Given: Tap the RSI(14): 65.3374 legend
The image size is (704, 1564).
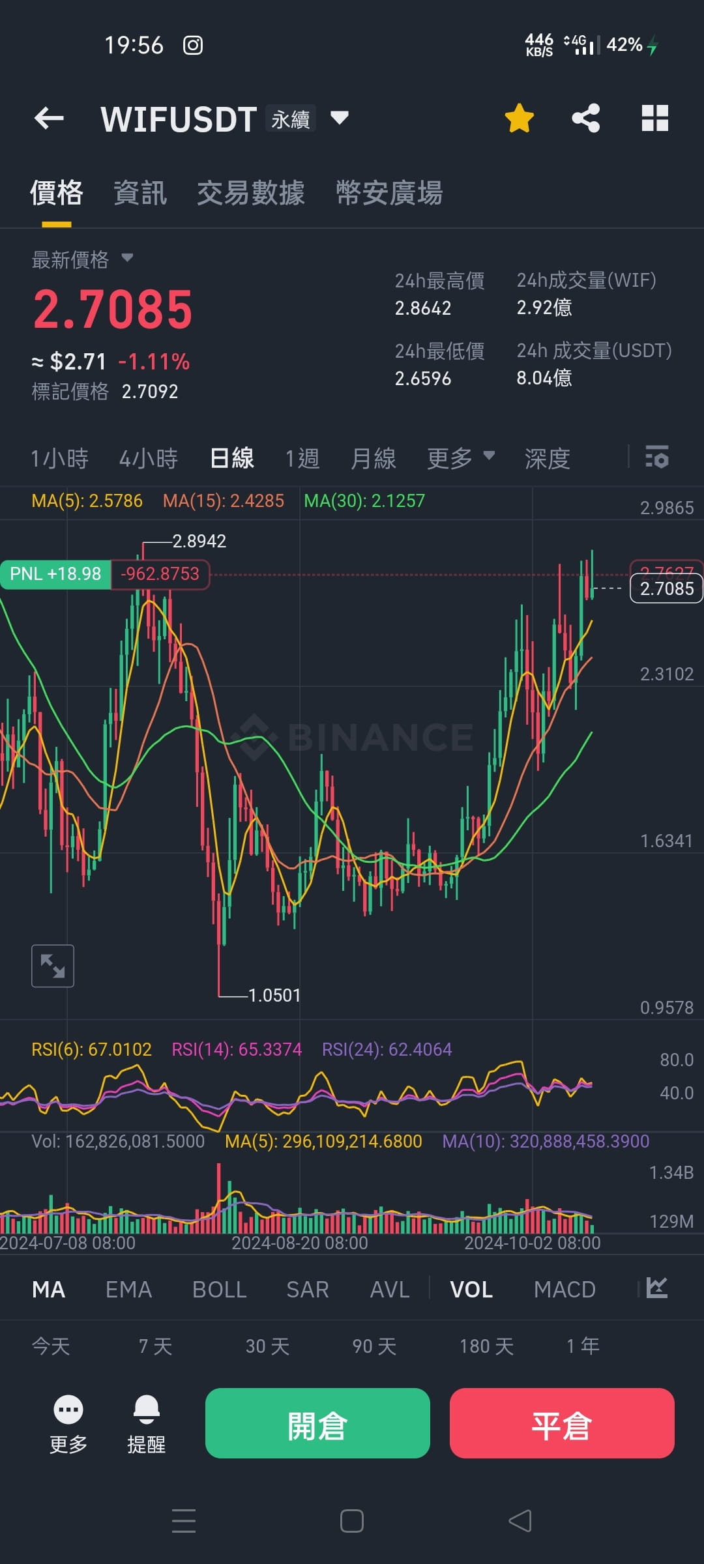Looking at the screenshot, I should (x=237, y=1050).
